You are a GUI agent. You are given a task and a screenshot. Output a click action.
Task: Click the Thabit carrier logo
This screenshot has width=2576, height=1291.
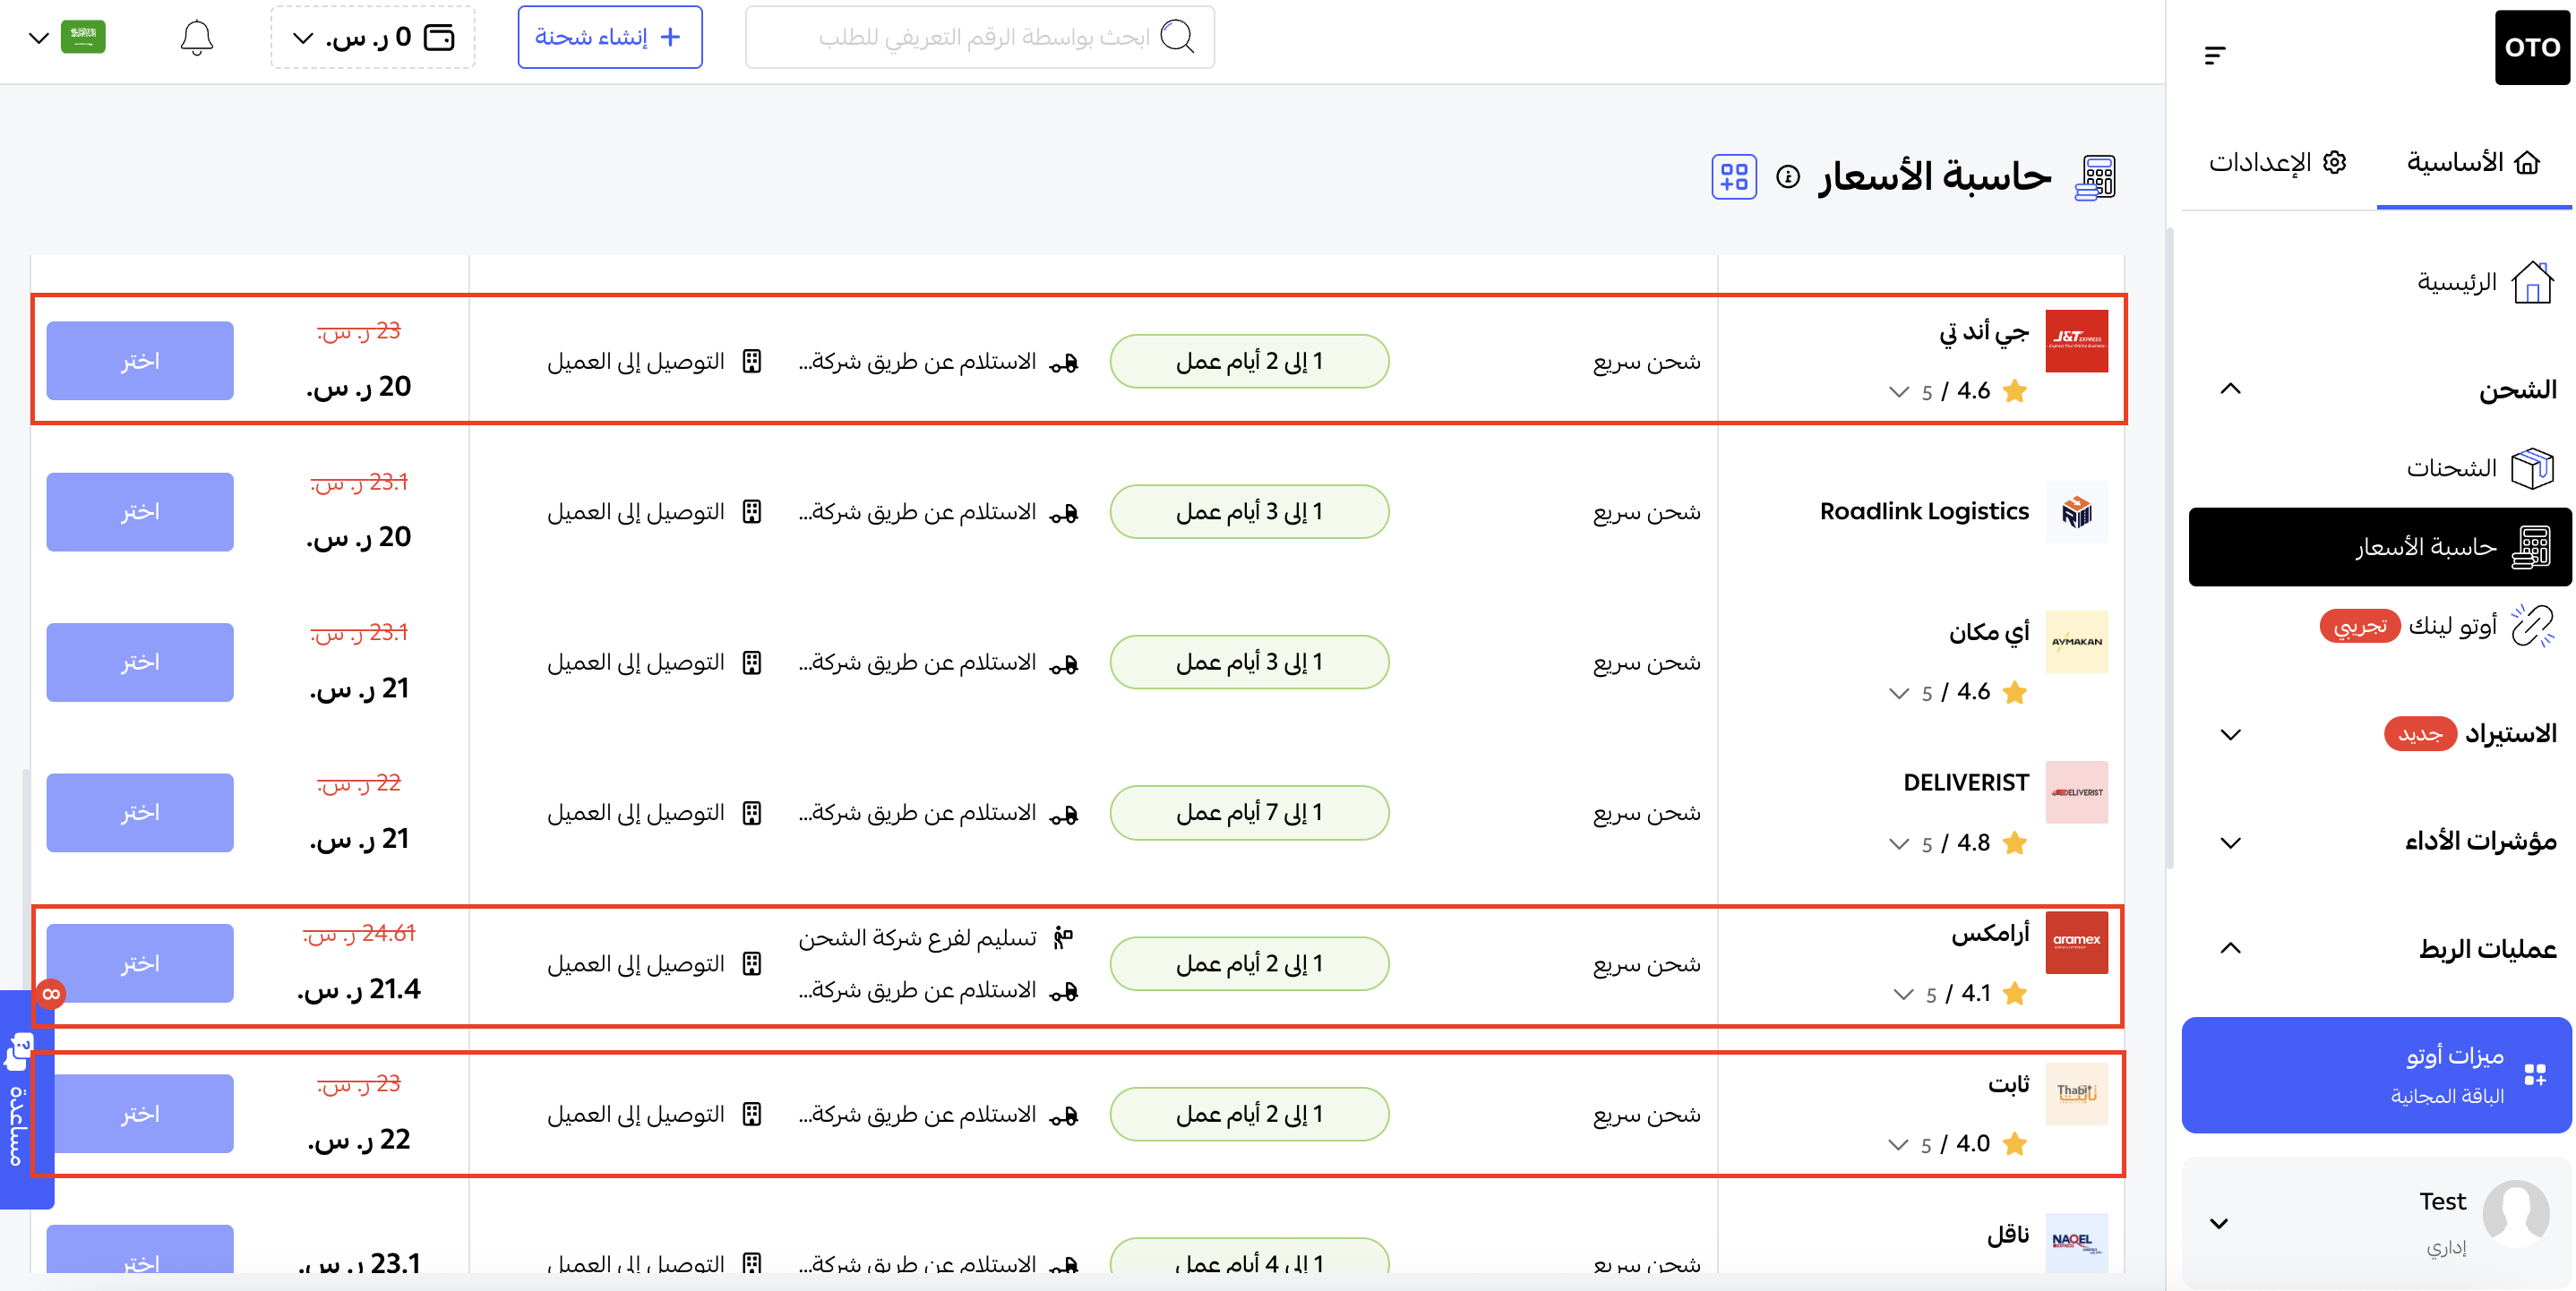(x=2076, y=1093)
